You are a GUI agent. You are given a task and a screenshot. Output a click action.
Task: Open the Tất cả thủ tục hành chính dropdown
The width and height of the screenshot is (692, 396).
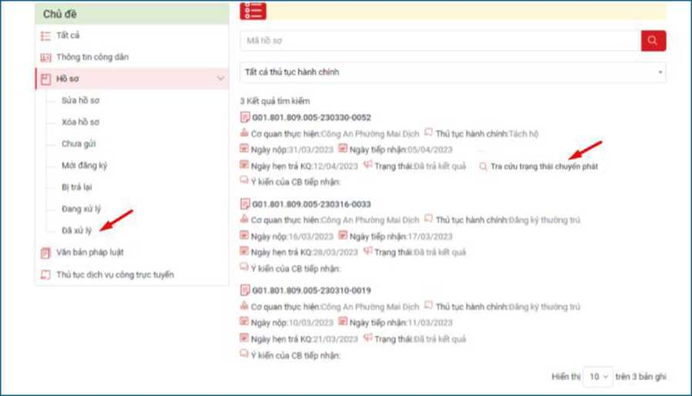[x=452, y=72]
